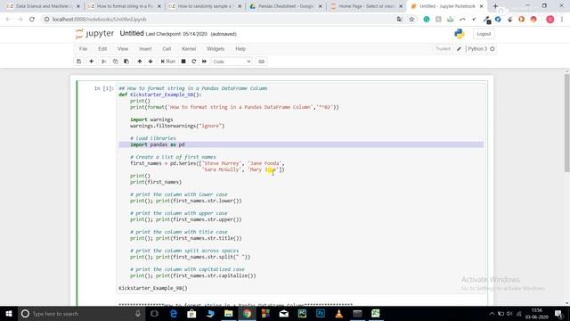Open a new browser tab
570x321 pixels.
coord(495,6)
